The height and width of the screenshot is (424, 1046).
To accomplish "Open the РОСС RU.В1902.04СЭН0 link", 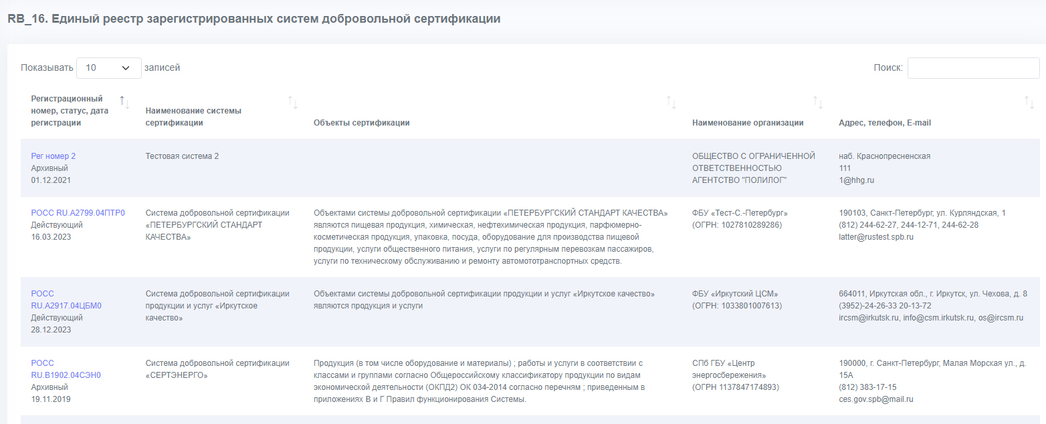I will point(66,369).
